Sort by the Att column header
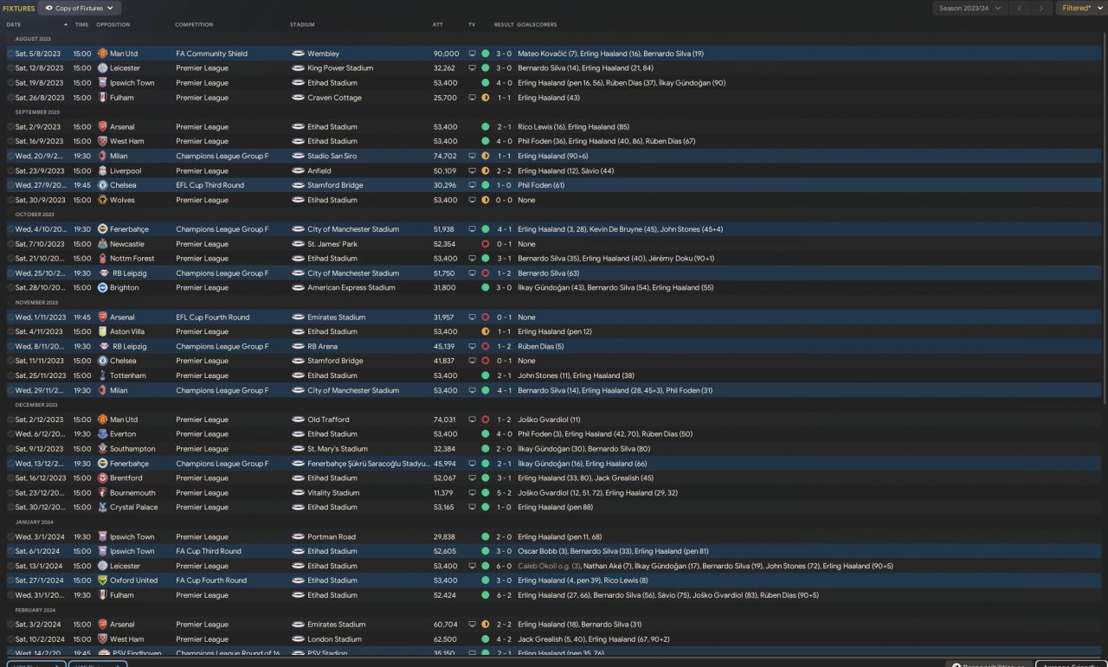 pos(438,25)
